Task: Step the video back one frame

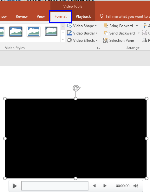Action: (95, 186)
